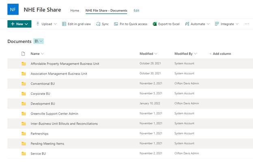Screen dimensions: 253x164
Task: Click the NF site logo tile
Action: (13, 9)
